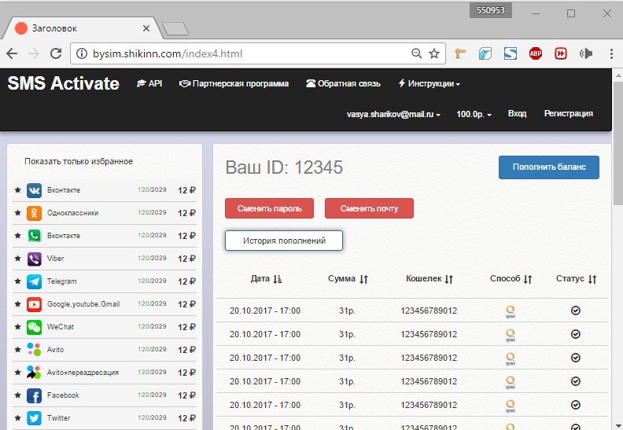Close the Заголовок tab
623x430 pixels.
pyautogui.click(x=146, y=28)
